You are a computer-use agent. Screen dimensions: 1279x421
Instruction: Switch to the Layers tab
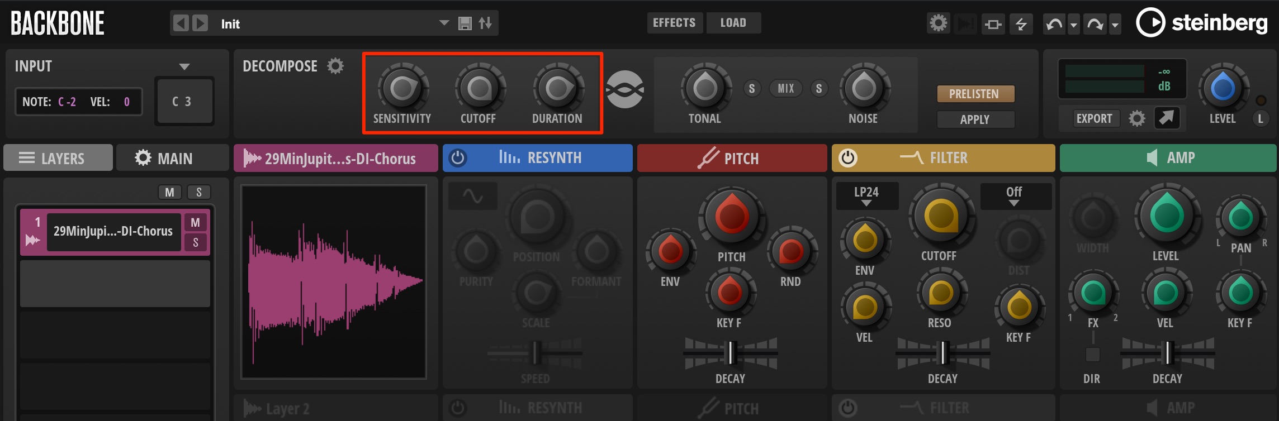(58, 158)
